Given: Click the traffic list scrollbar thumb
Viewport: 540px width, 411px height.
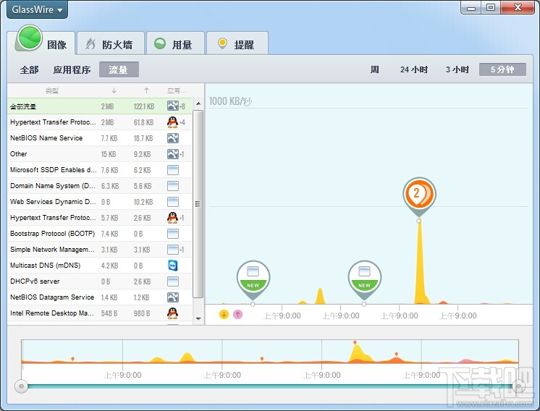Looking at the screenshot, I should coord(198,204).
